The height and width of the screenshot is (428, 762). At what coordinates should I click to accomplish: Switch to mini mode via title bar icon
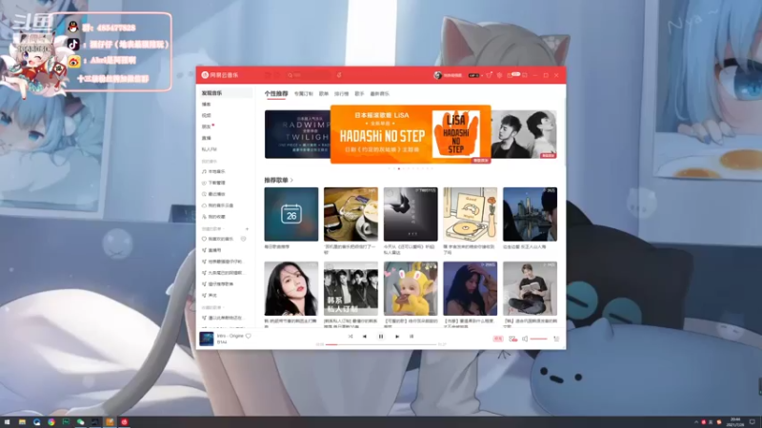525,75
